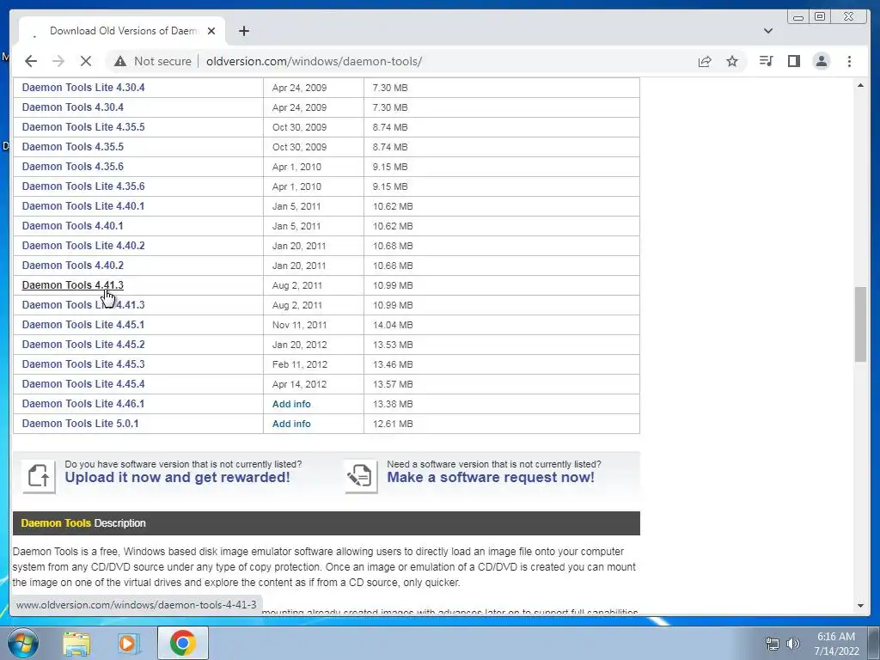The height and width of the screenshot is (660, 880).
Task: Open the Chrome profile icon
Action: coord(821,61)
